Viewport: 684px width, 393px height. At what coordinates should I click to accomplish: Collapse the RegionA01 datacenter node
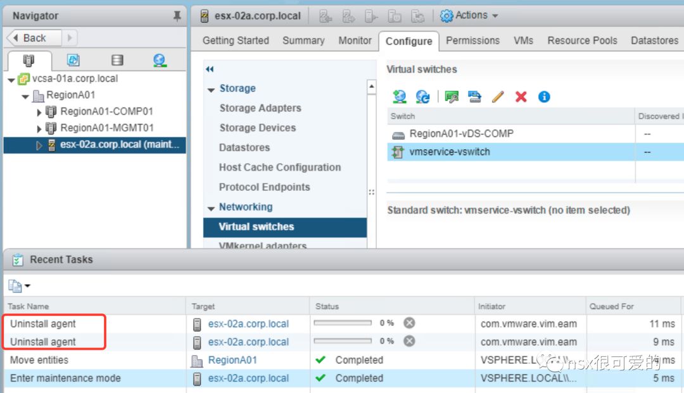coord(25,96)
